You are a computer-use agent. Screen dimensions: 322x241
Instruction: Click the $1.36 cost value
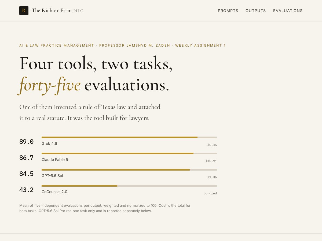click(212, 177)
